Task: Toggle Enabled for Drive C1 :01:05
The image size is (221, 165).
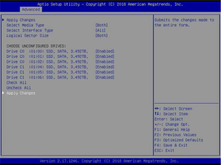Action: (105, 72)
